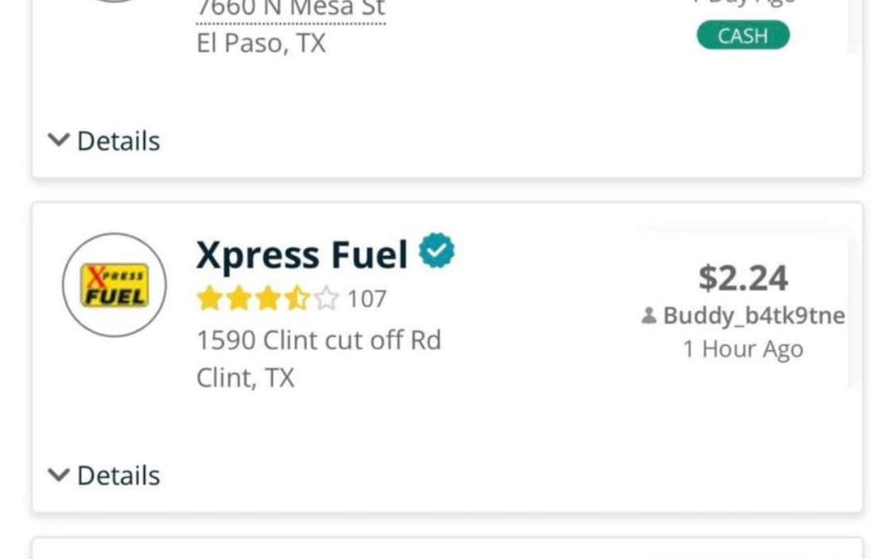
Task: Click the half-filled fourth rating star
Action: point(294,297)
